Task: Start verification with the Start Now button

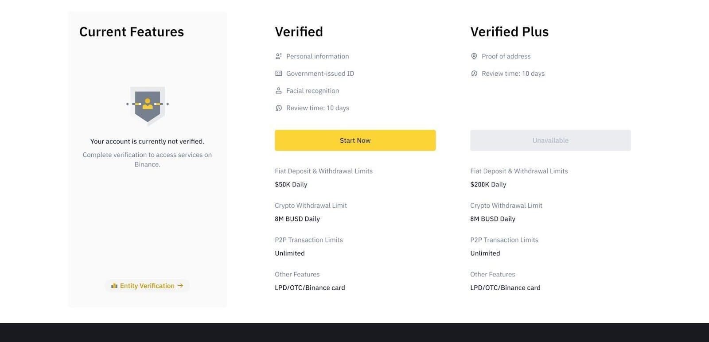Action: [355, 140]
